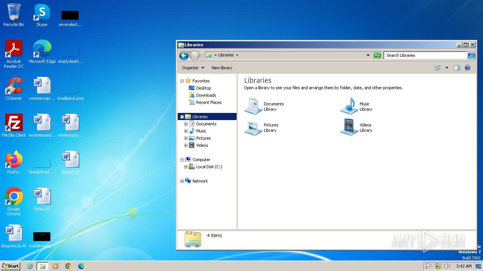Expand the Music tree node

point(186,131)
